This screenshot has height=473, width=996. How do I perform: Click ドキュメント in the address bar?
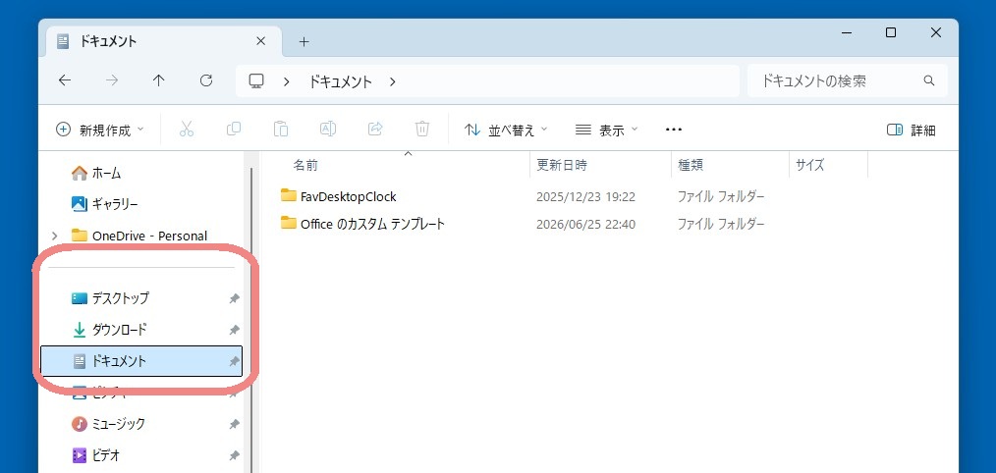coord(341,81)
